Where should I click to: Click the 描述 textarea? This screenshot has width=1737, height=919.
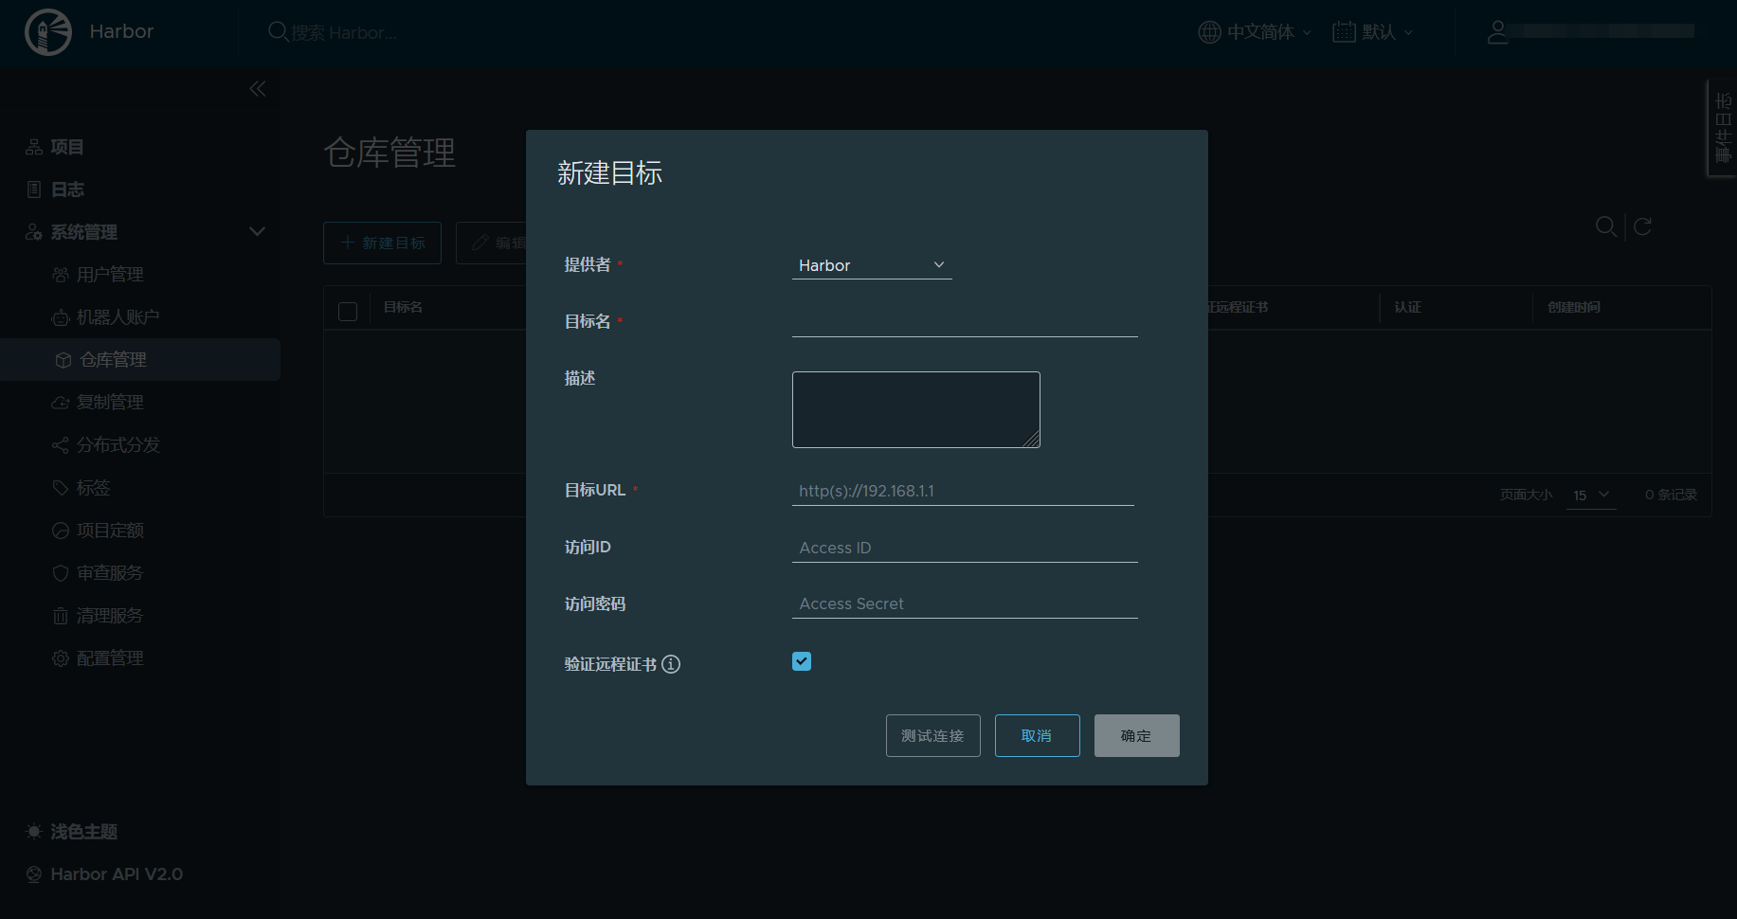916,409
